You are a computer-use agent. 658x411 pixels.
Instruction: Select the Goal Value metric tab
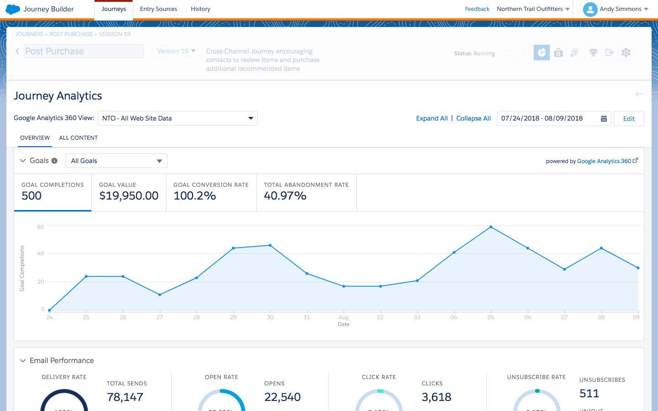click(129, 192)
